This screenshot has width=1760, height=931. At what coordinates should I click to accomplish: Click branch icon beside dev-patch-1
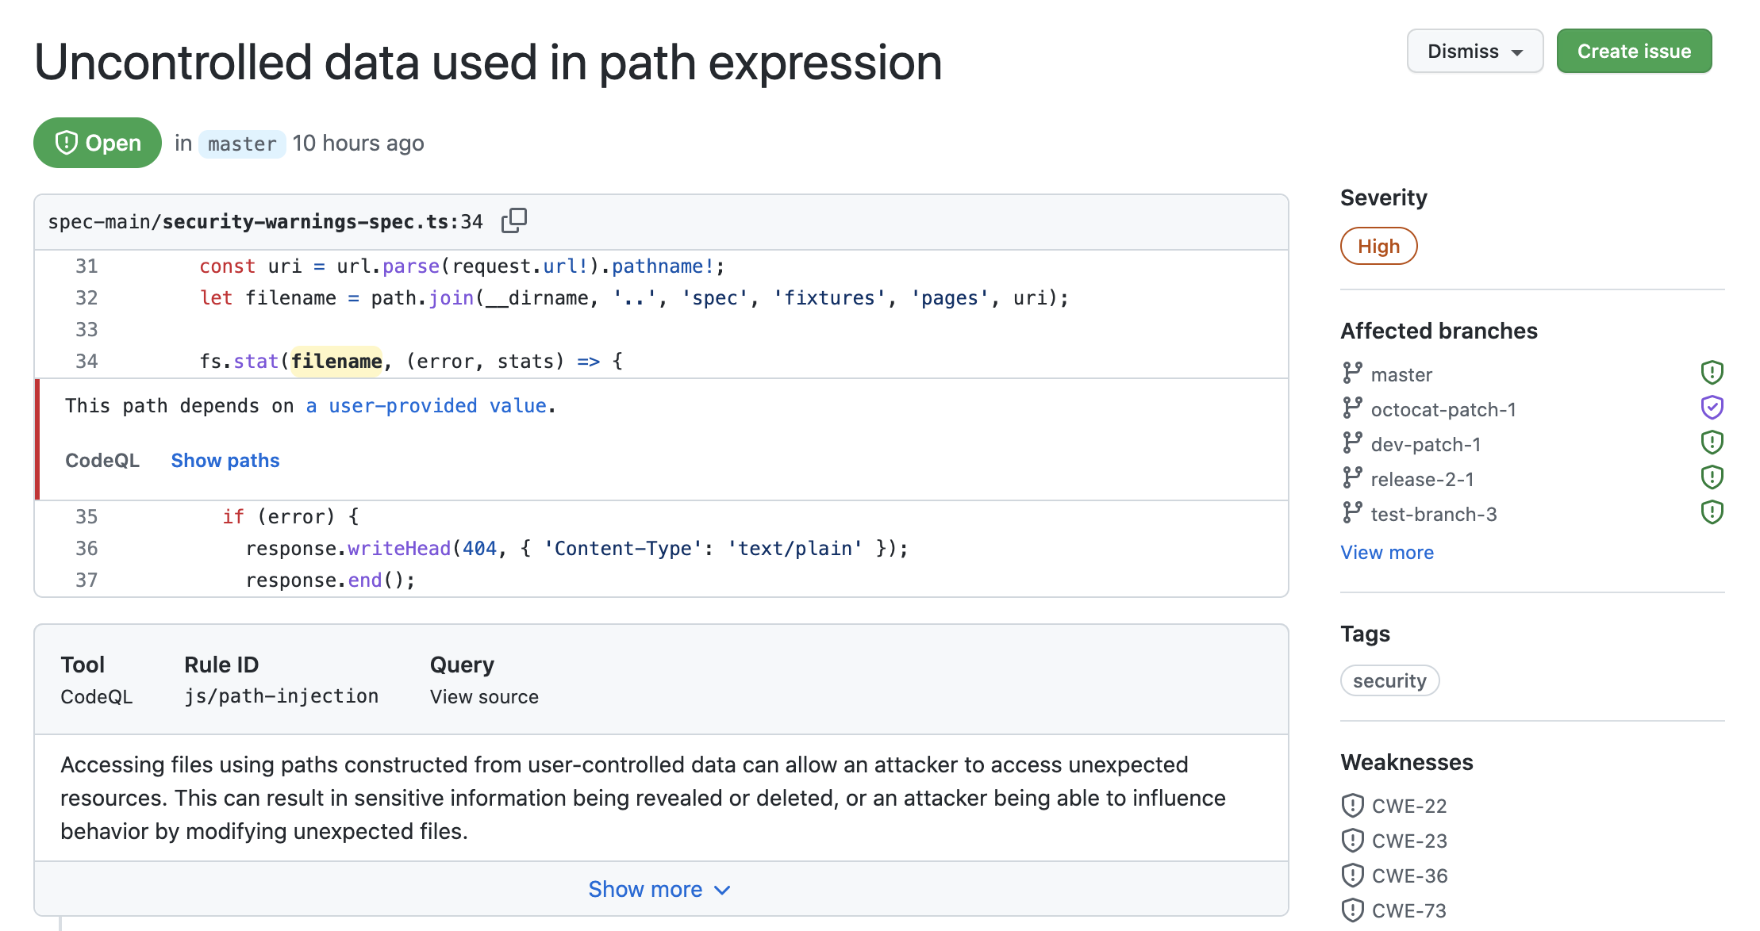pos(1352,443)
